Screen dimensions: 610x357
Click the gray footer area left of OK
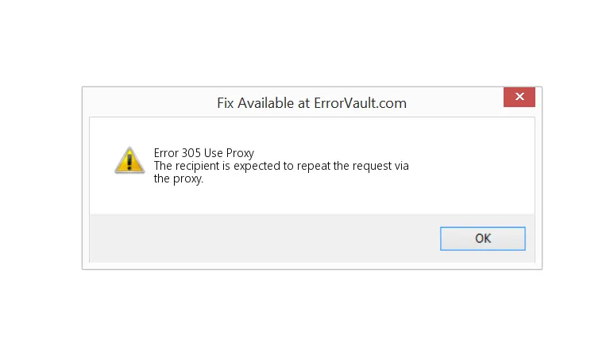click(x=264, y=239)
